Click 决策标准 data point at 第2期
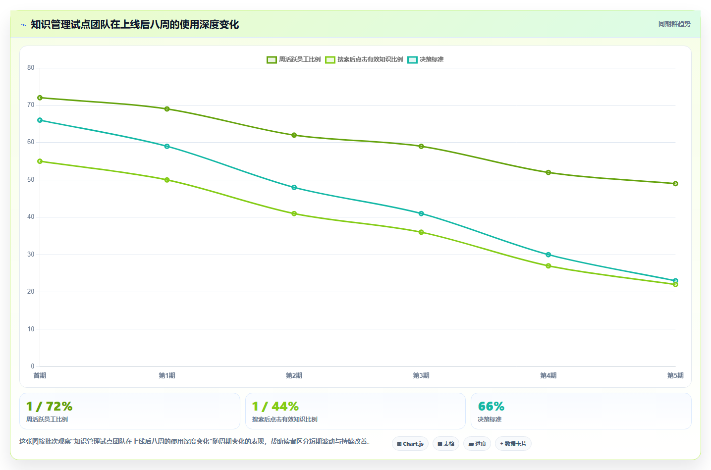The width and height of the screenshot is (711, 470). coord(294,188)
